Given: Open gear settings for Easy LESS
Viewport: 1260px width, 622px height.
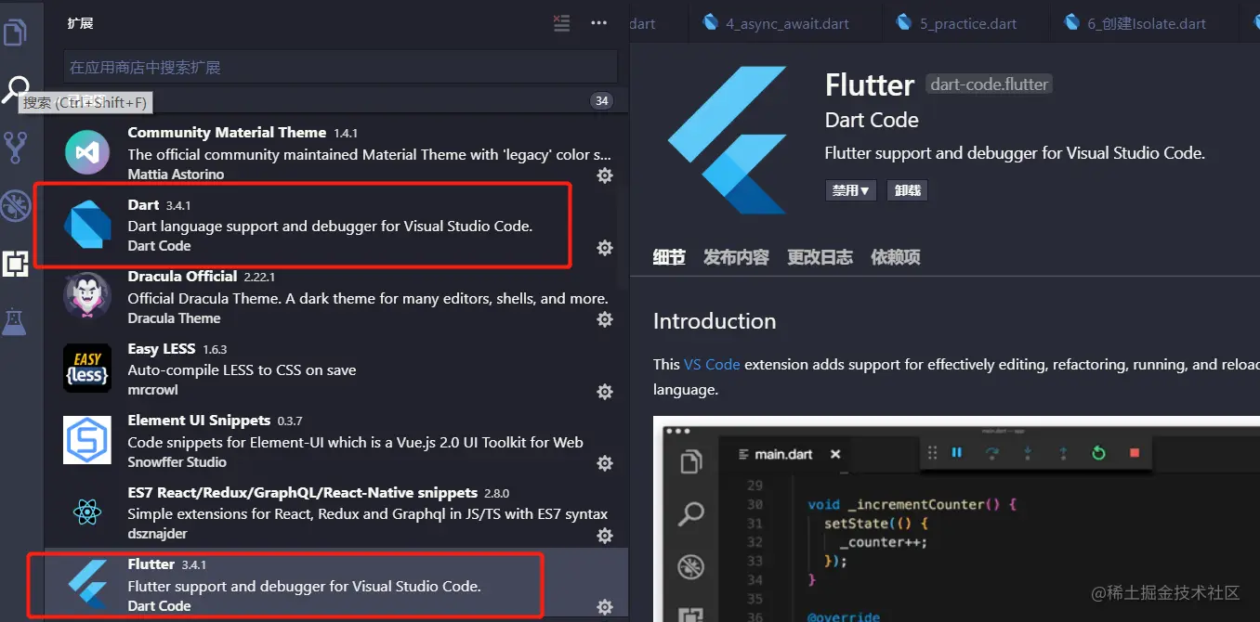Looking at the screenshot, I should coord(605,391).
